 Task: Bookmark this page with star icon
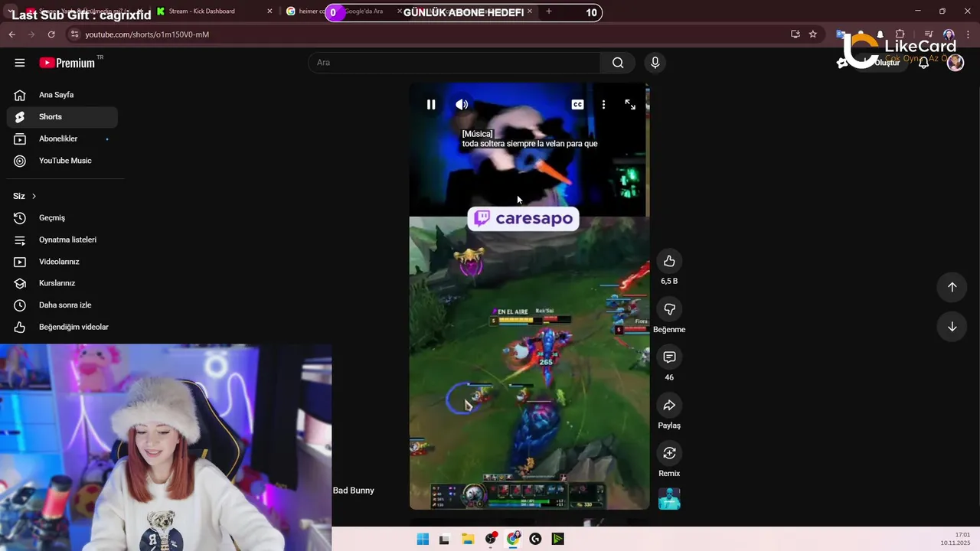813,34
